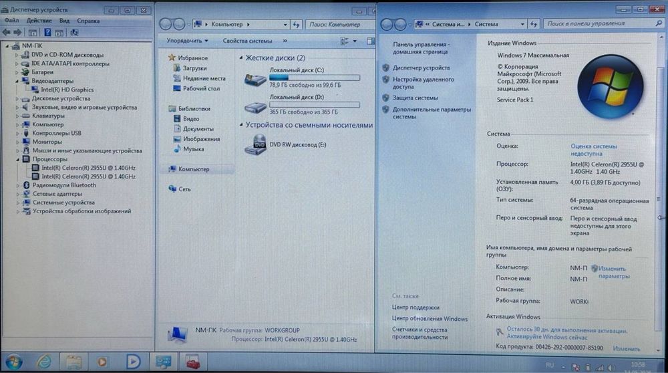Expand Контроллеры USB node

pyautogui.click(x=17, y=134)
